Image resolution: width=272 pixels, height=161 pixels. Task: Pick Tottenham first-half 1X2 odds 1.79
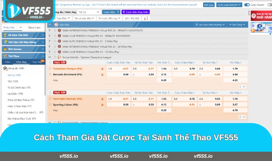(235, 69)
